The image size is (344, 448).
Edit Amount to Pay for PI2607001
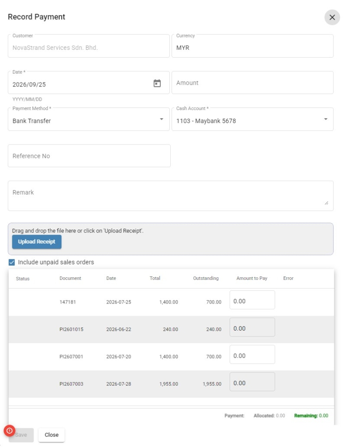pos(252,355)
